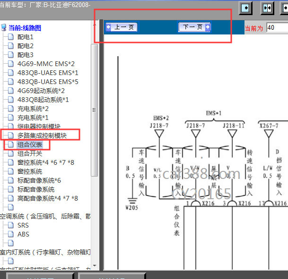Click the tree panel vertical scrollbar thumb
Image resolution: width=288 pixels, height=279 pixels.
(95, 110)
